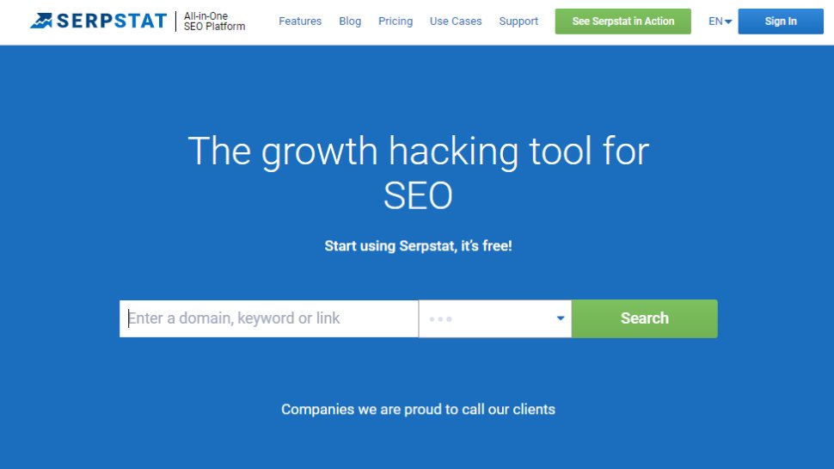Image resolution: width=834 pixels, height=469 pixels.
Task: Open the Features menu item
Action: tap(300, 22)
